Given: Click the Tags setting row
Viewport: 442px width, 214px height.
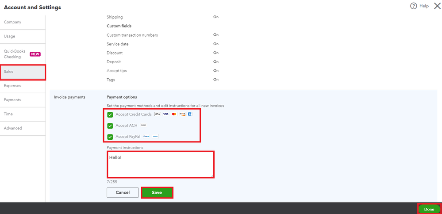Looking at the screenshot, I should (x=163, y=80).
